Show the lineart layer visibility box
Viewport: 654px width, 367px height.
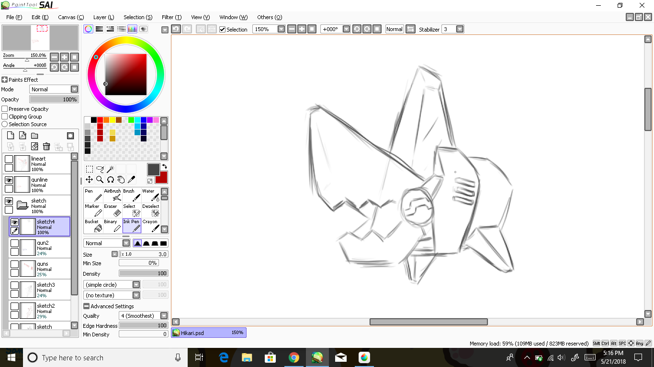click(9, 159)
